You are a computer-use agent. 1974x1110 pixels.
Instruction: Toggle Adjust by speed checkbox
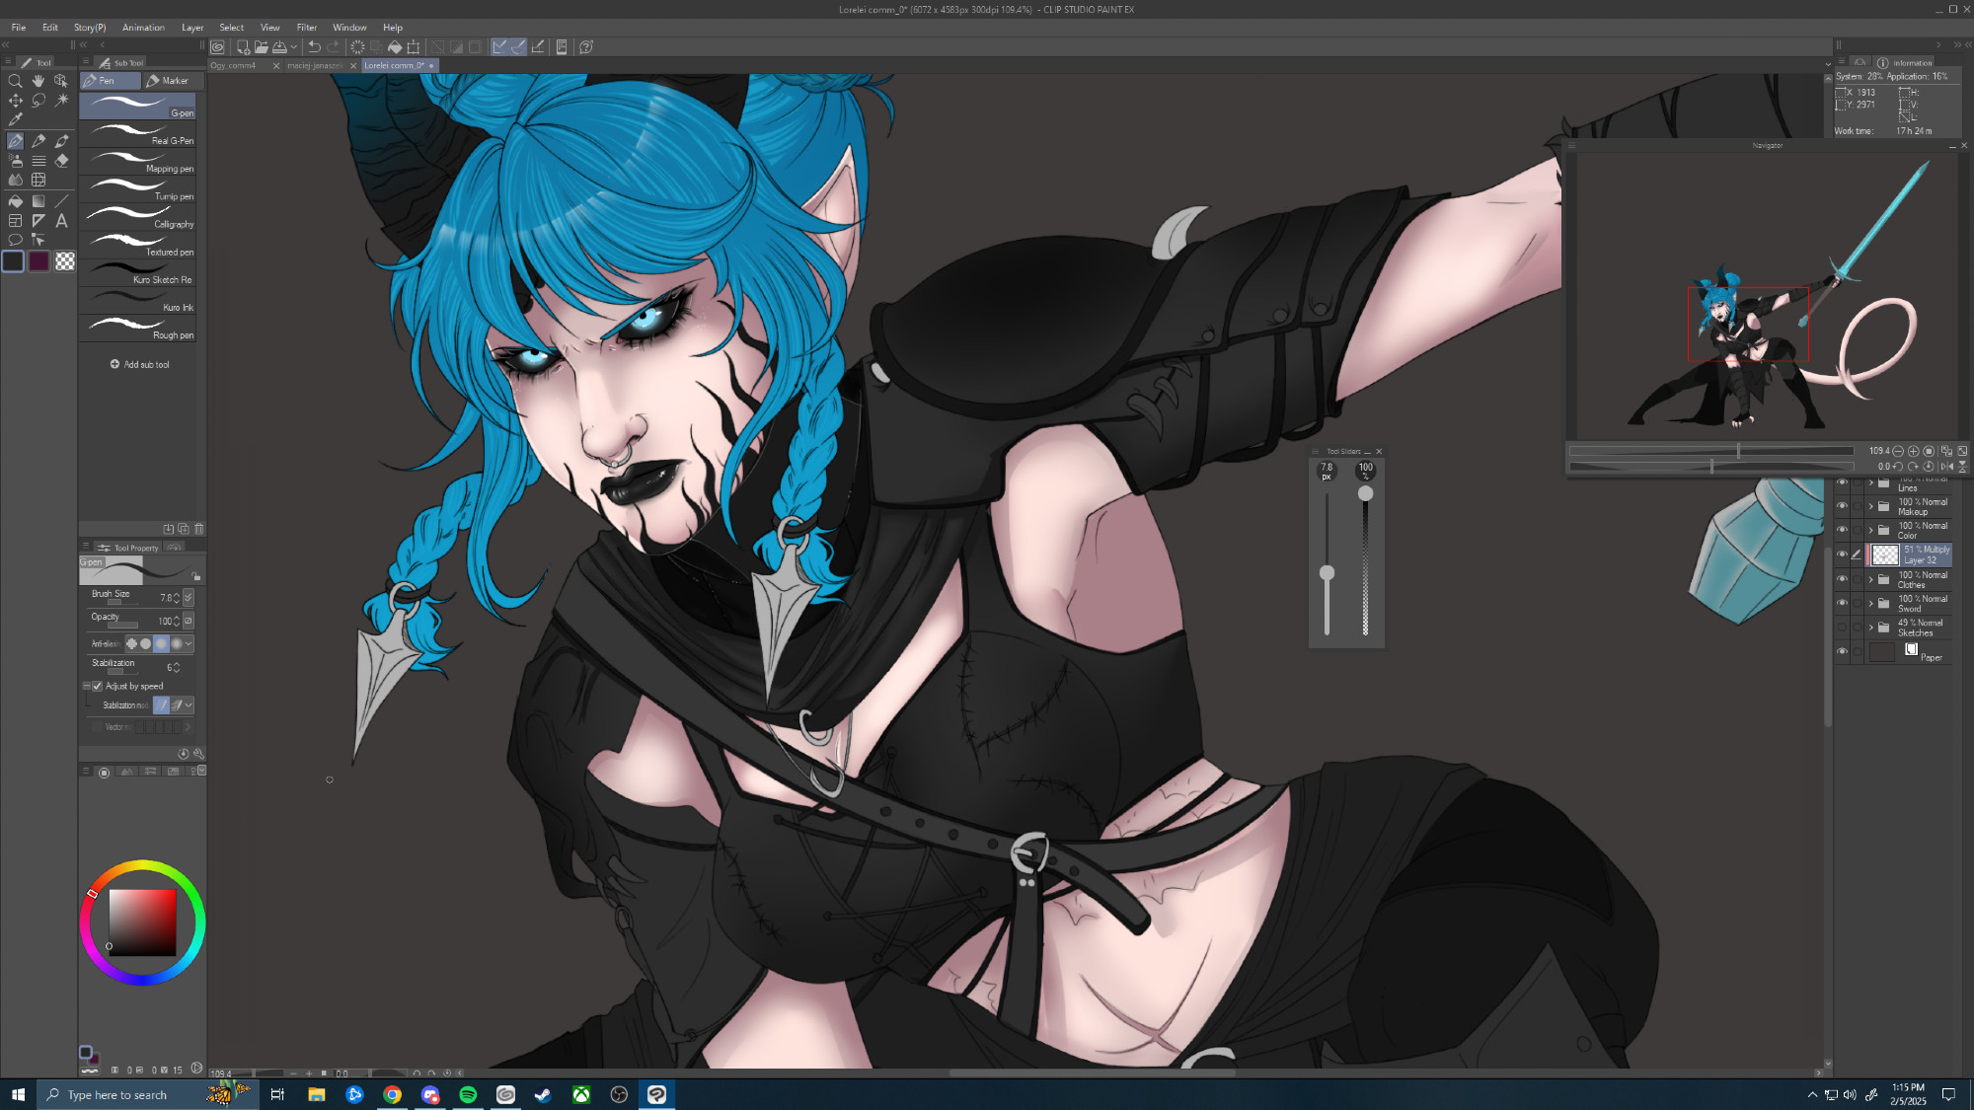[x=98, y=686]
